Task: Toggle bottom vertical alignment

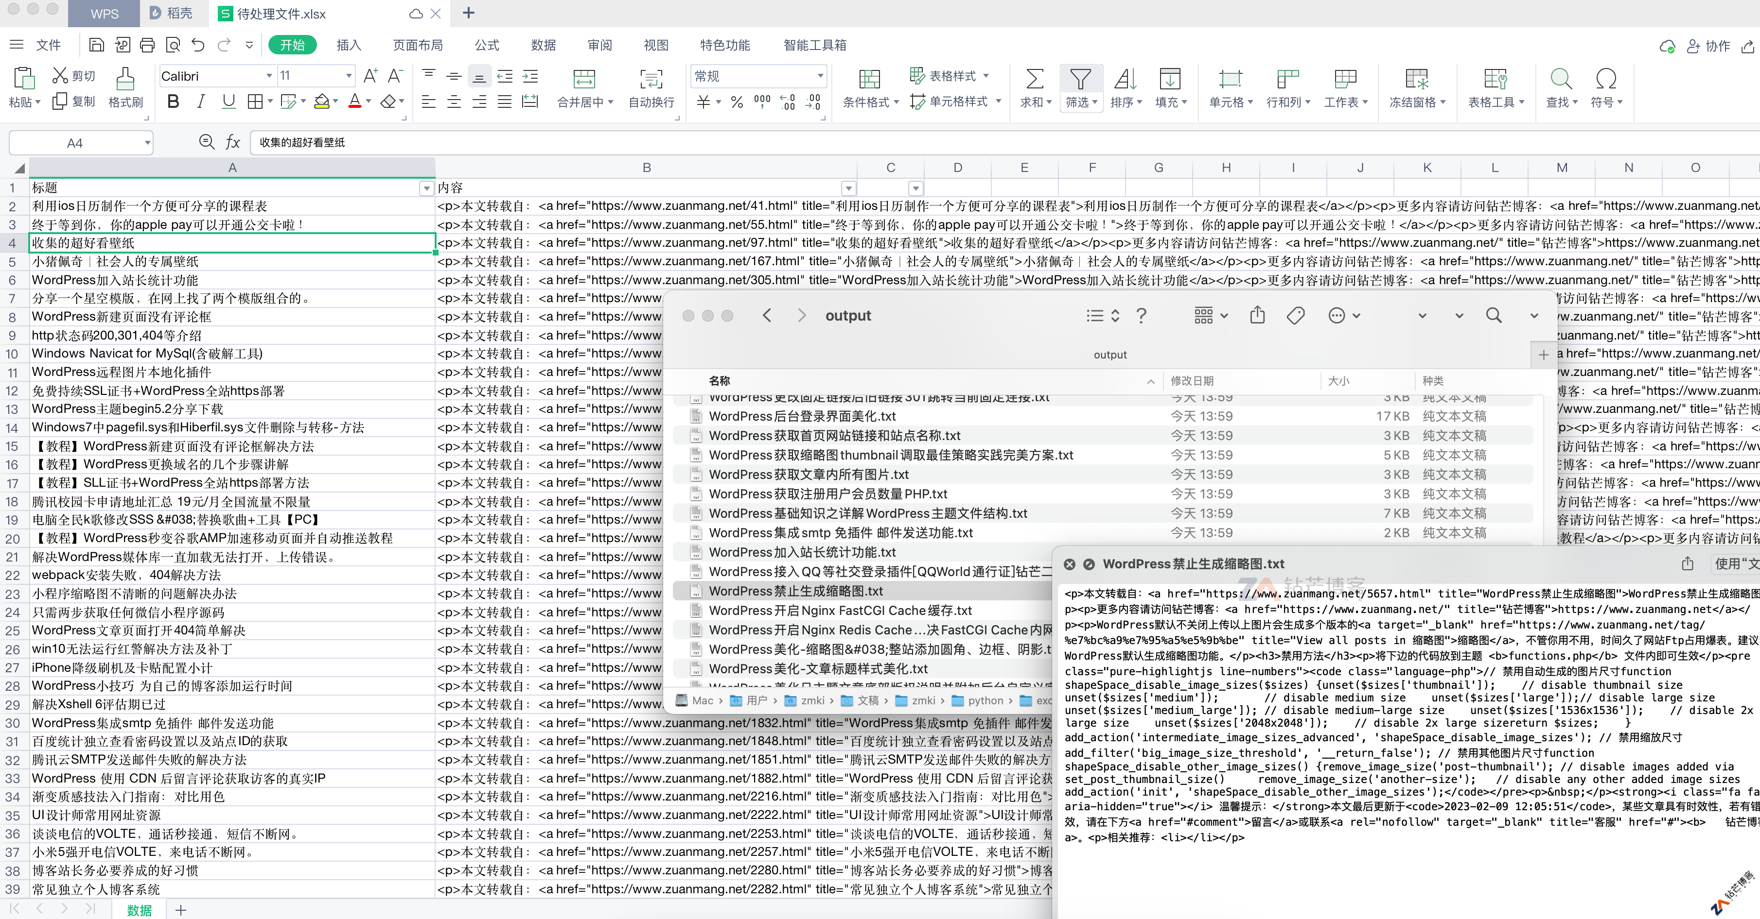Action: click(480, 76)
